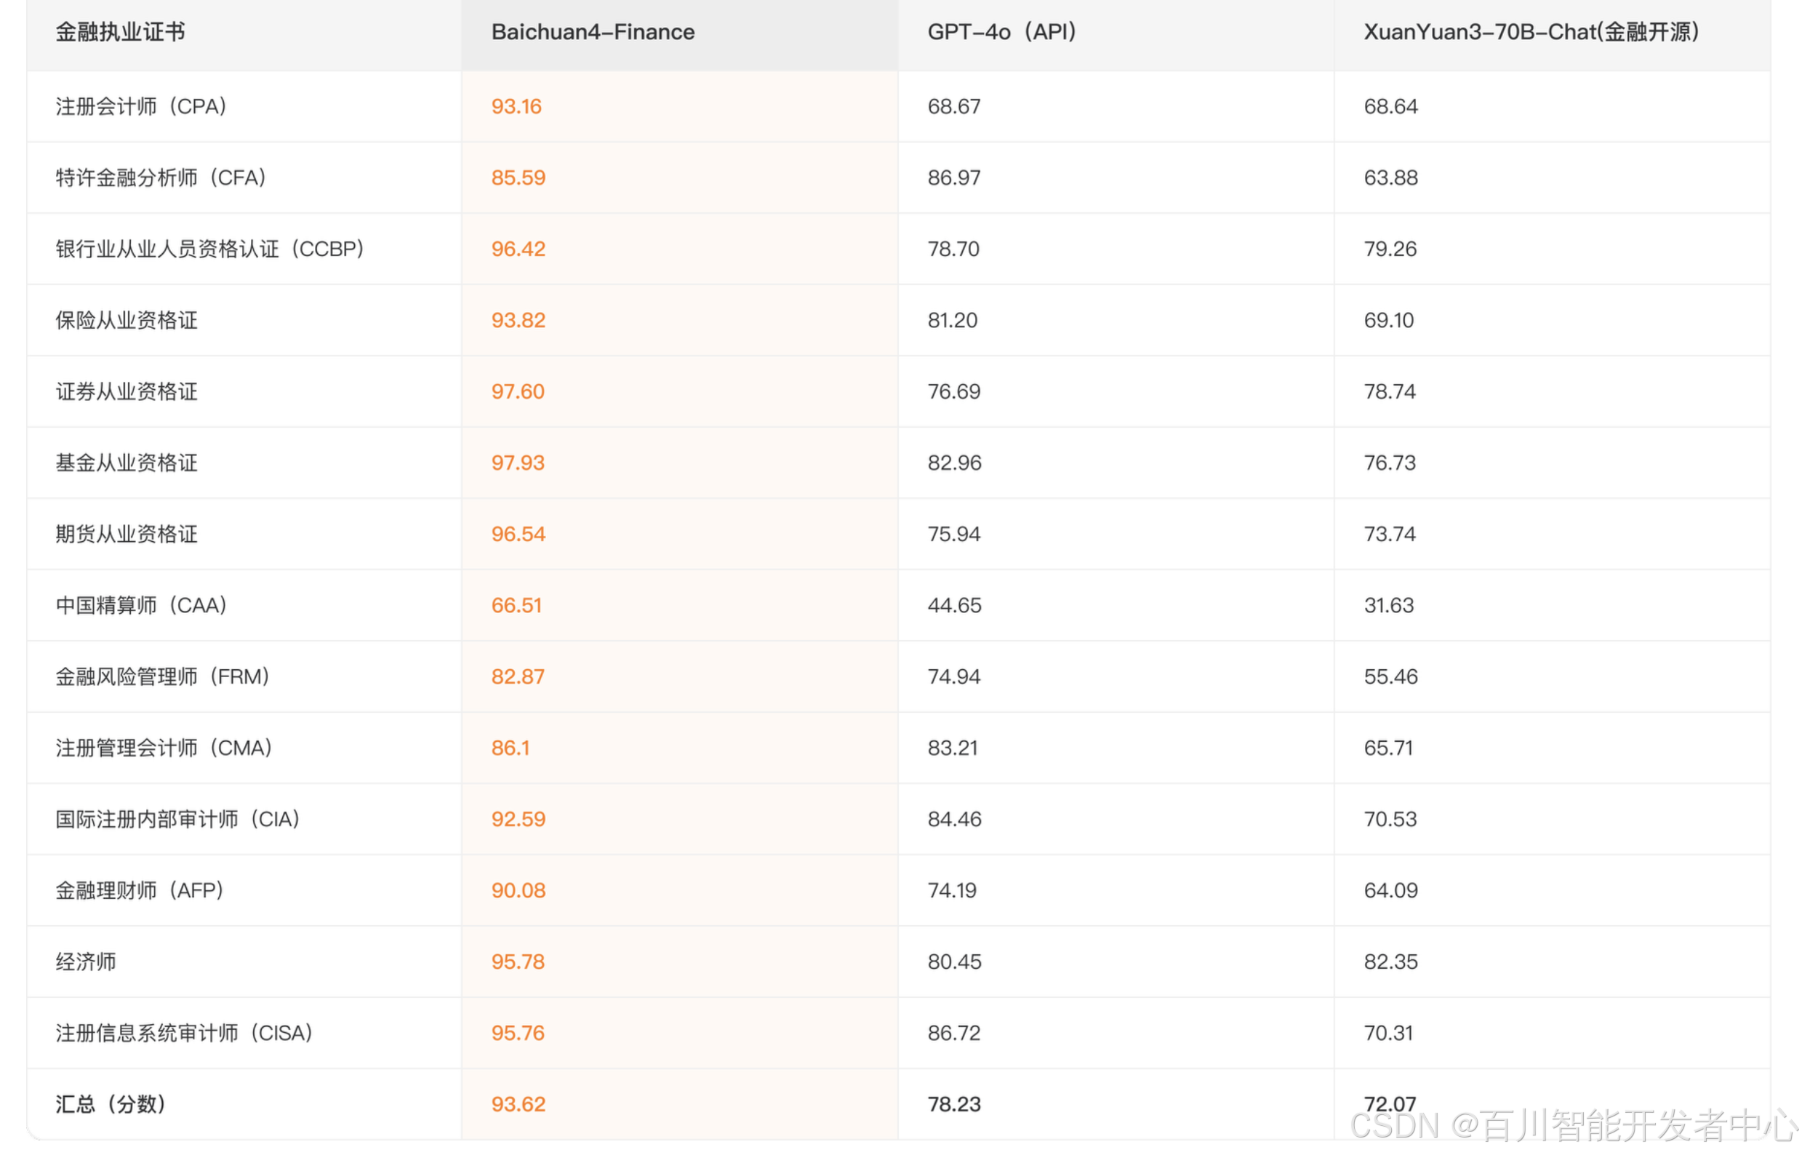The height and width of the screenshot is (1155, 1802).
Task: Click the Baichuan score 93.82
Action: [x=518, y=320]
